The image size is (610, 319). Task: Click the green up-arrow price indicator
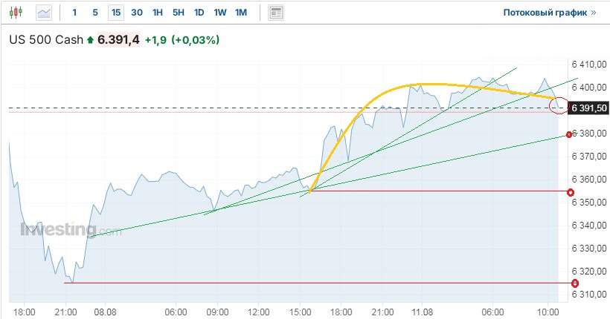click(91, 40)
